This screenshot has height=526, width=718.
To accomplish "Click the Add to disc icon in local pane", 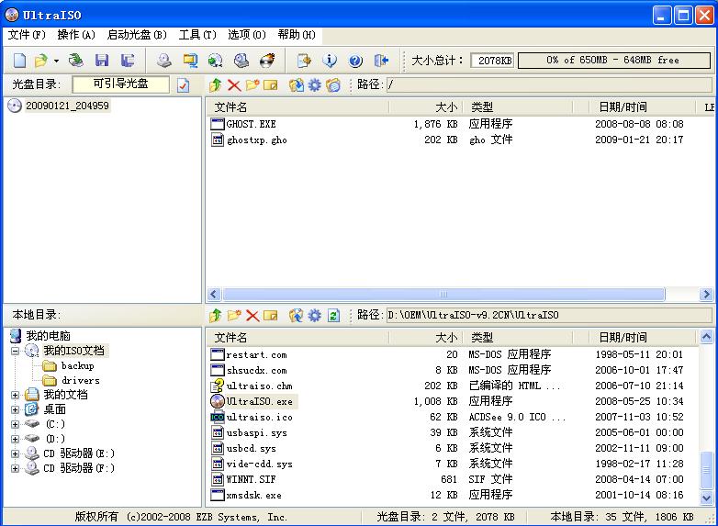I will [297, 316].
